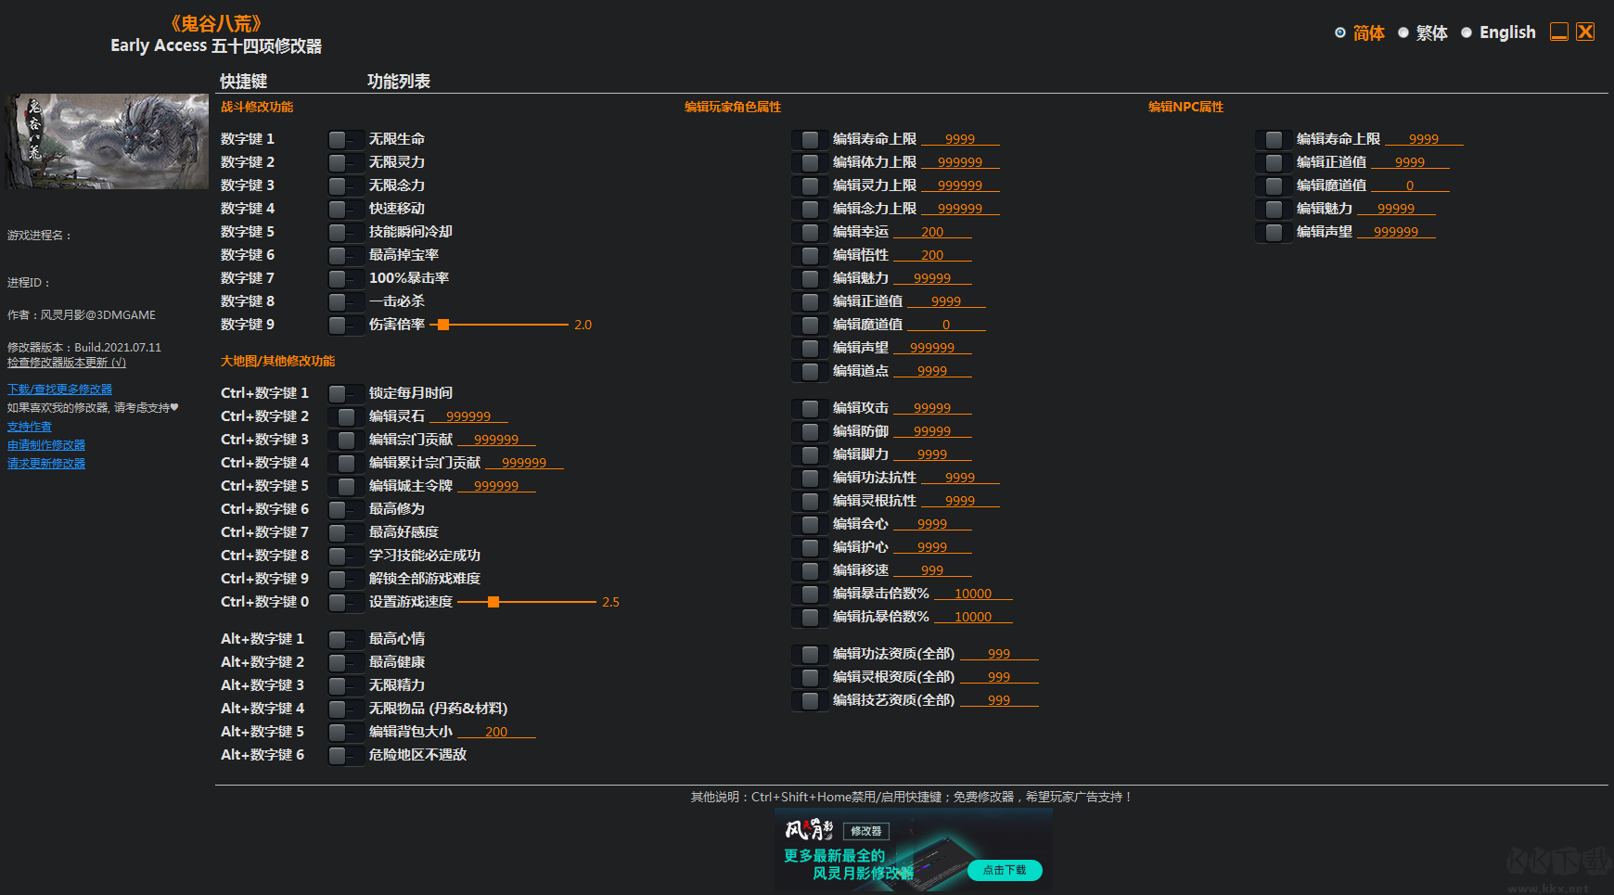The height and width of the screenshot is (895, 1614).
Task: Click the 支持作者 link
Action: point(30,427)
